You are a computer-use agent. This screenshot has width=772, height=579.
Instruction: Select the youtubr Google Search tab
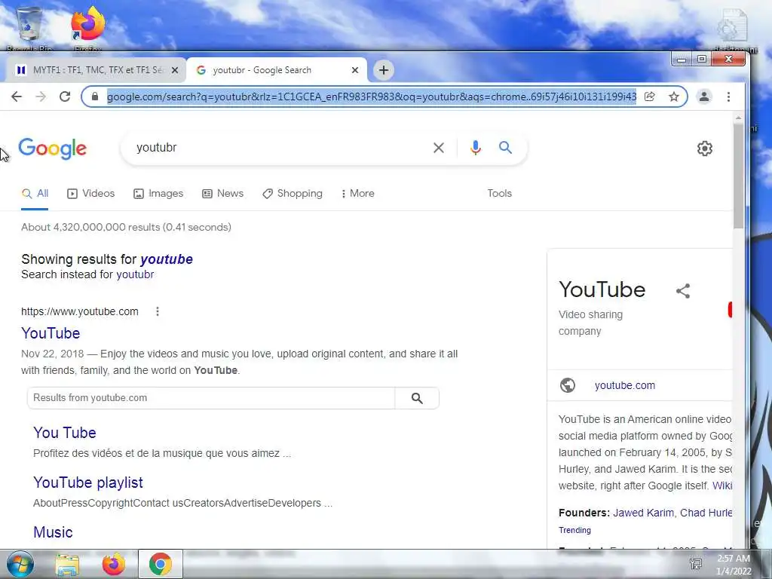click(x=277, y=70)
